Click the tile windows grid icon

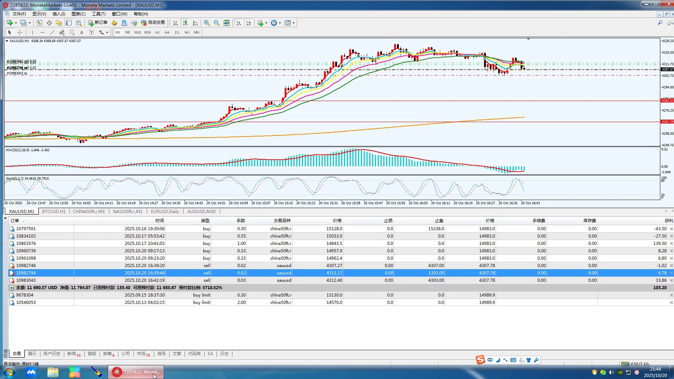coord(226,23)
